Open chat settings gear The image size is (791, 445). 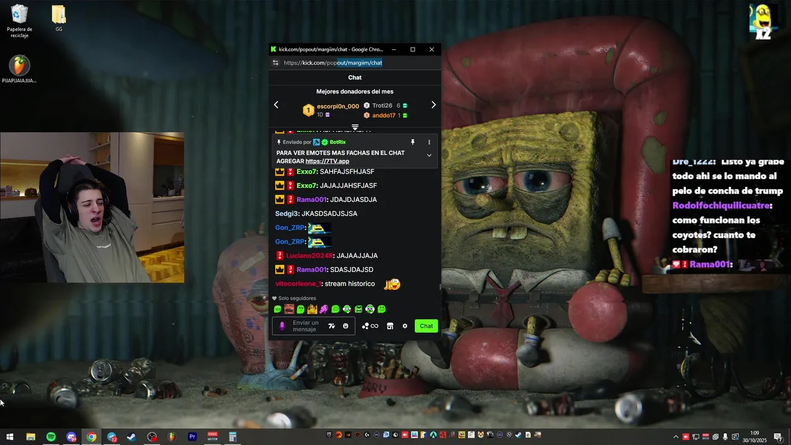(x=405, y=326)
